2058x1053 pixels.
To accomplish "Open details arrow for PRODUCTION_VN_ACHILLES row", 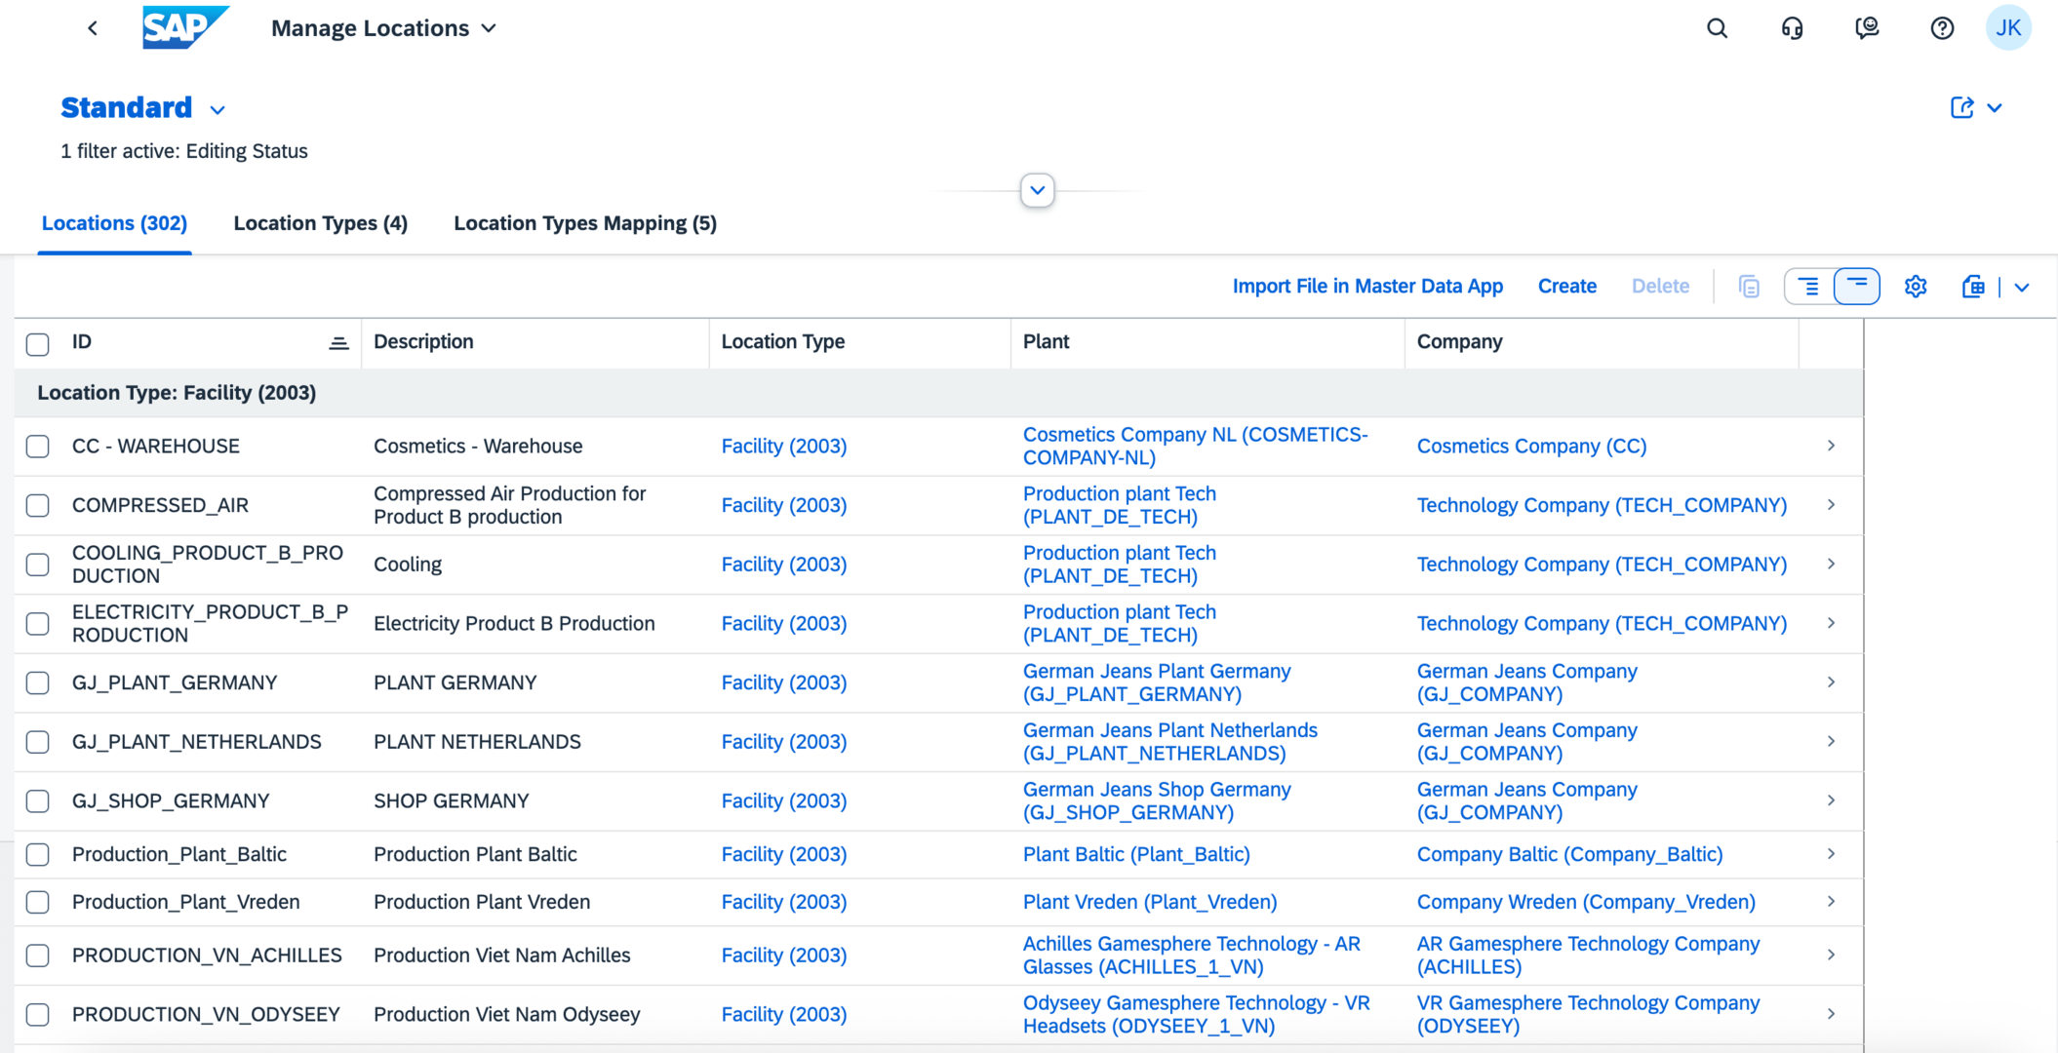I will click(1831, 955).
